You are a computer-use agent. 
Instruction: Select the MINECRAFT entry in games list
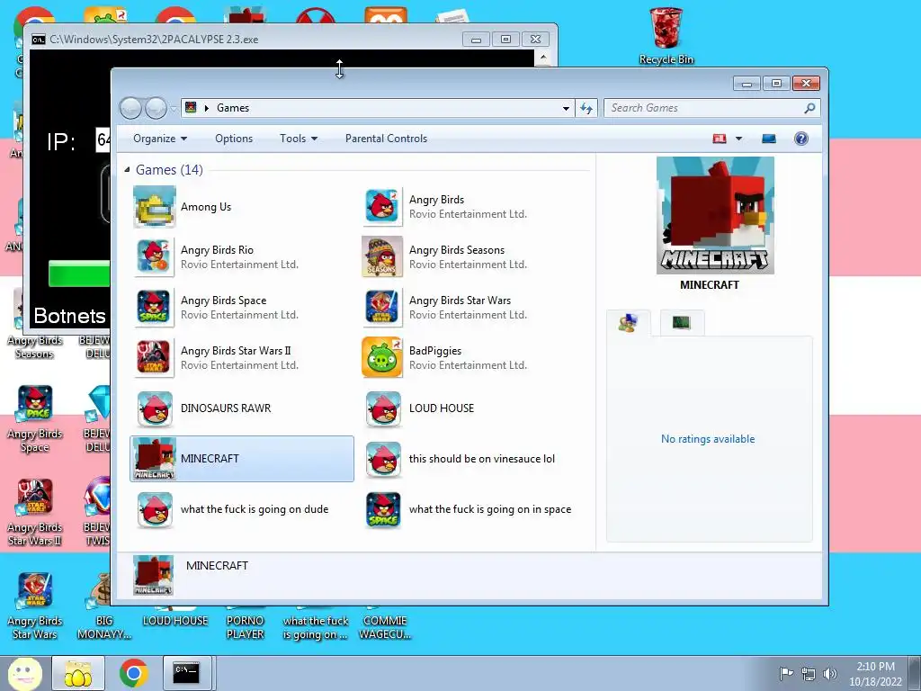242,459
